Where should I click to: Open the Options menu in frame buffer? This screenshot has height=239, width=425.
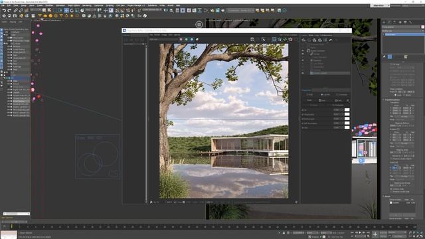click(177, 35)
